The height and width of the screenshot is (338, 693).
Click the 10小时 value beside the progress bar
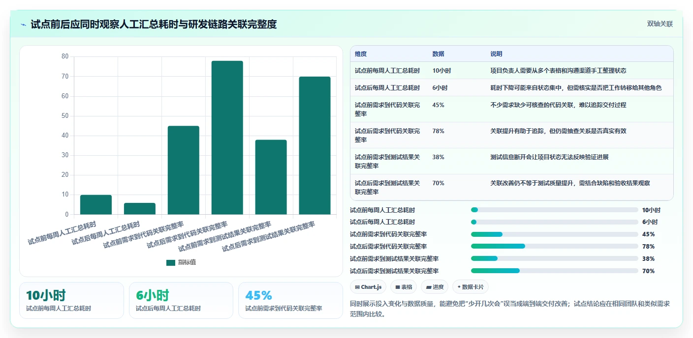tap(651, 210)
